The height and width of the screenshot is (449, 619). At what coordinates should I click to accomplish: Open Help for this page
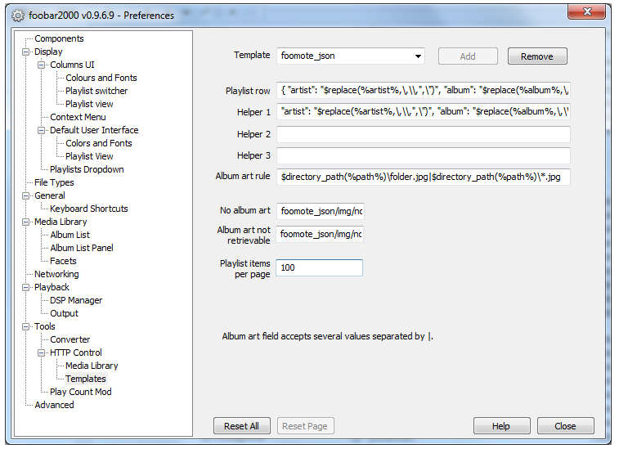click(x=501, y=426)
